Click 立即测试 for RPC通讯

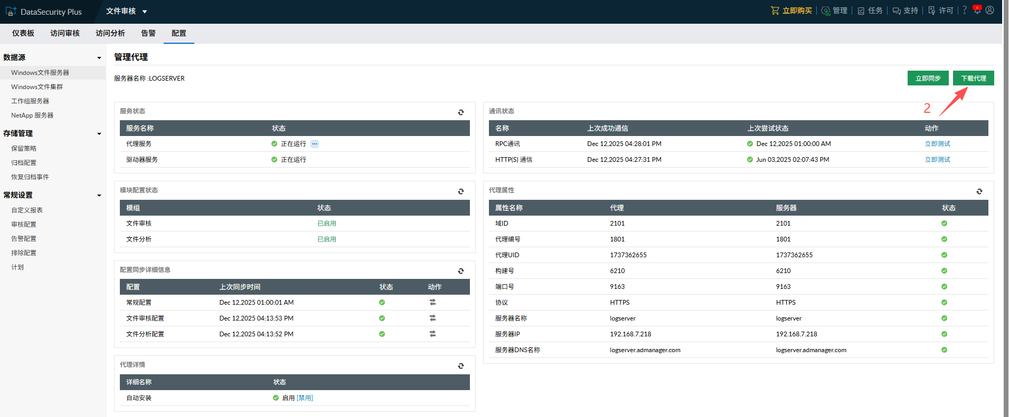pos(937,144)
